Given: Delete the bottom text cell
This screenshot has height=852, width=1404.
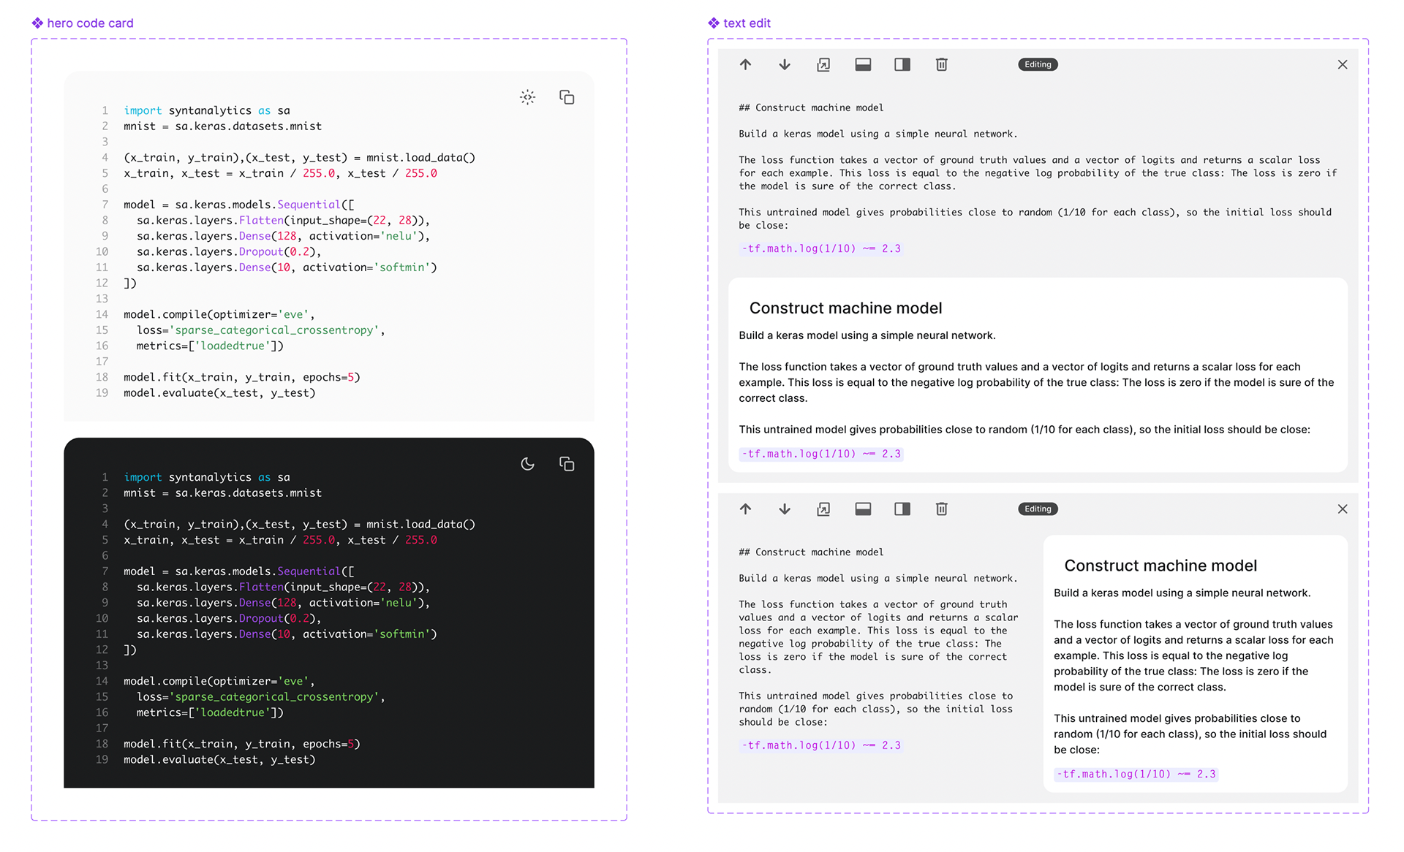Looking at the screenshot, I should point(942,509).
